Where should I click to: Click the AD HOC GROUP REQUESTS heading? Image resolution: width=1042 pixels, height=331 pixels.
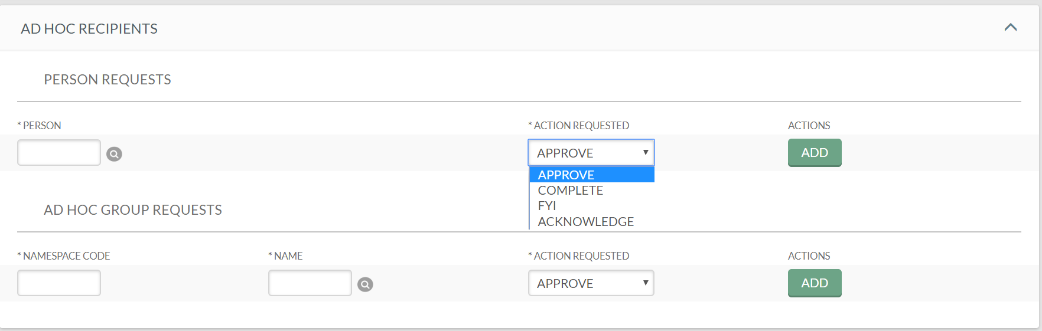coord(133,210)
